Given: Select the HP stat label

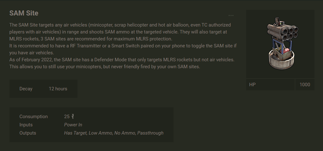Looking at the screenshot, I should point(253,85).
